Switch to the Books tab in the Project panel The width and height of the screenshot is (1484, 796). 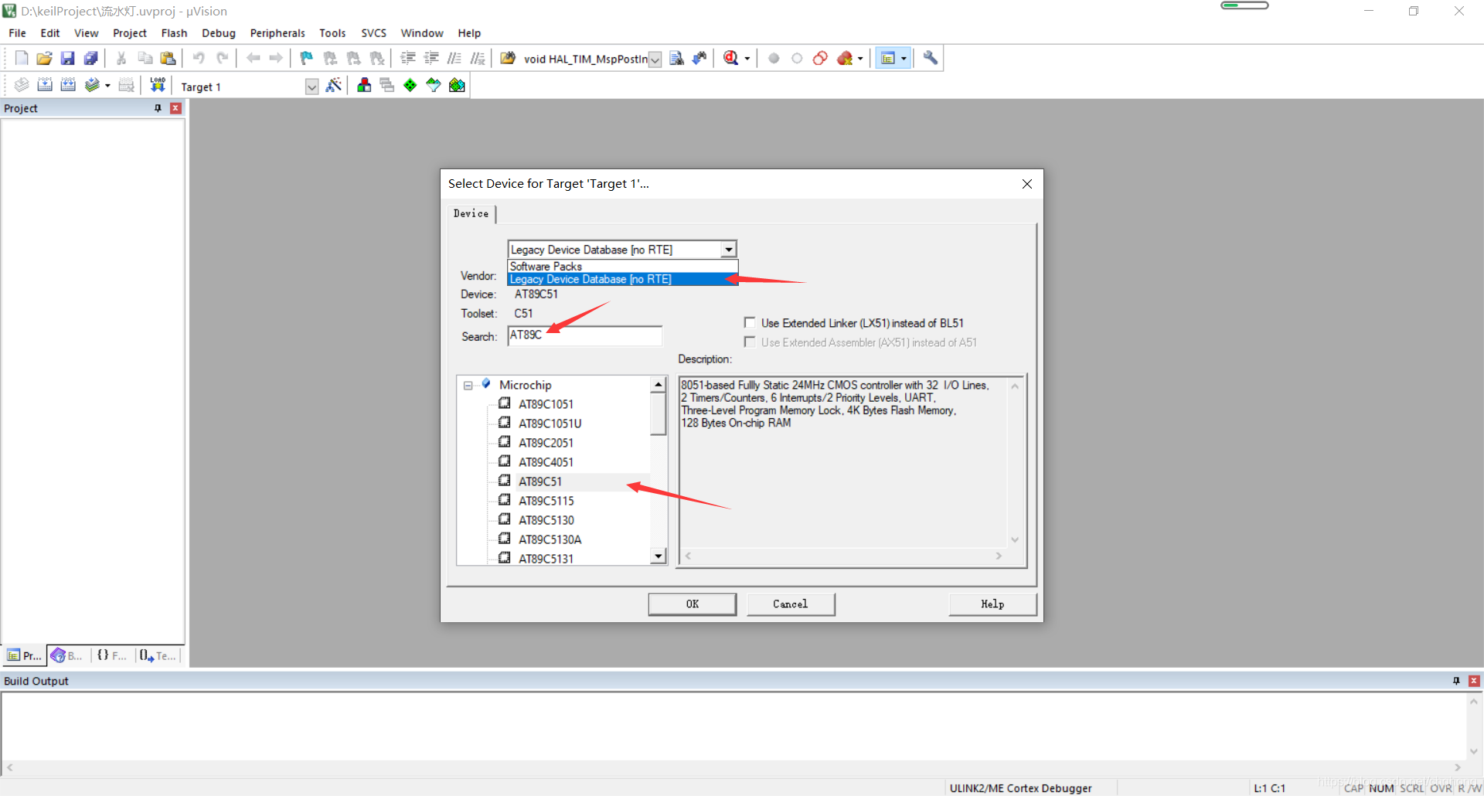click(68, 655)
